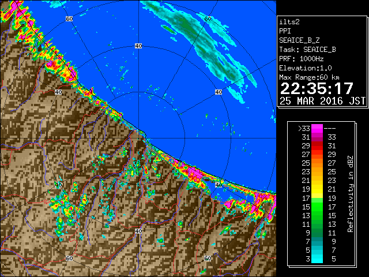Select the '25 MAR 2016 JST' date
369x277 pixels.
coord(322,101)
